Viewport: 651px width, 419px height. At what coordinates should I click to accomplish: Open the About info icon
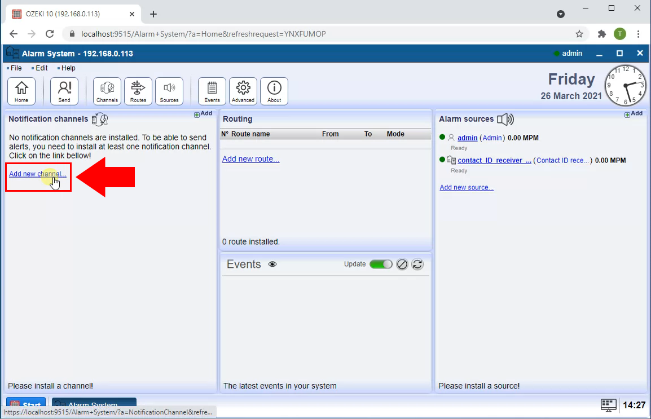274,91
